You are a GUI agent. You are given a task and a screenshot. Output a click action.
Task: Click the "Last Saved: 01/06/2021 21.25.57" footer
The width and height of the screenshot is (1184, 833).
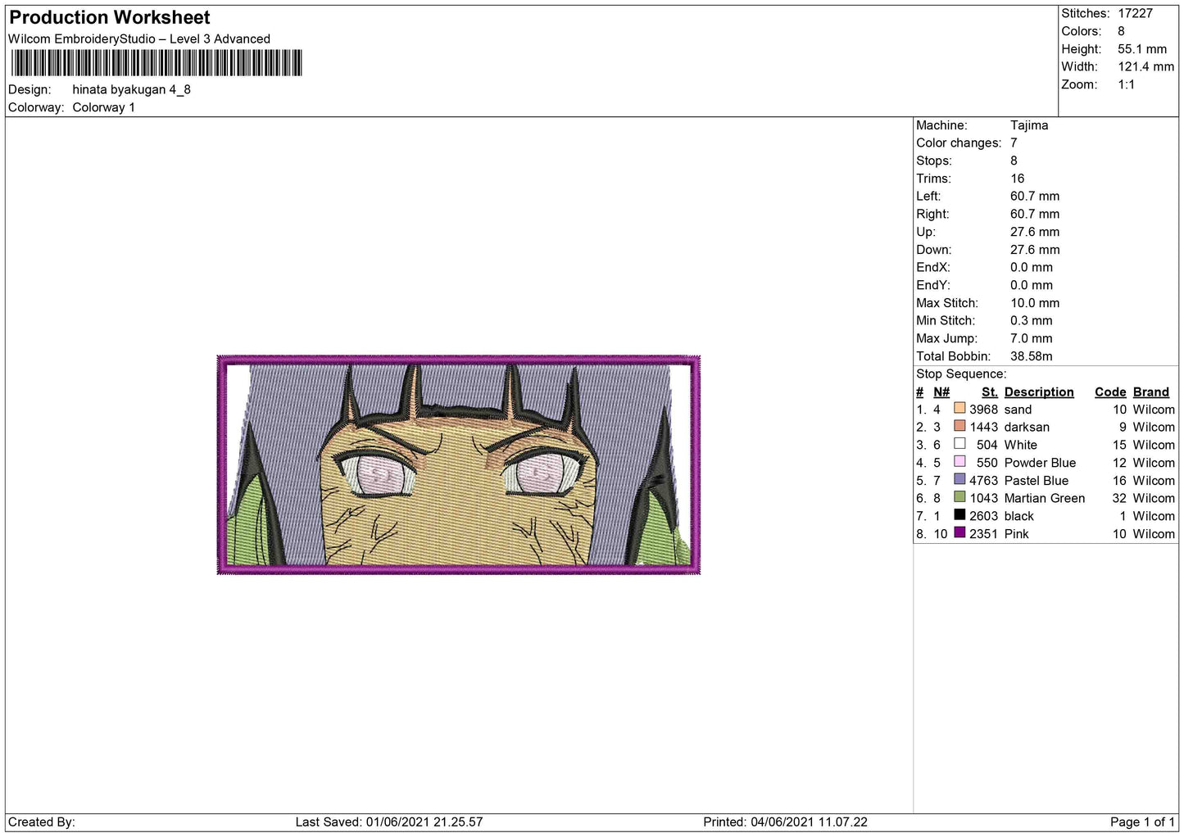tap(389, 822)
